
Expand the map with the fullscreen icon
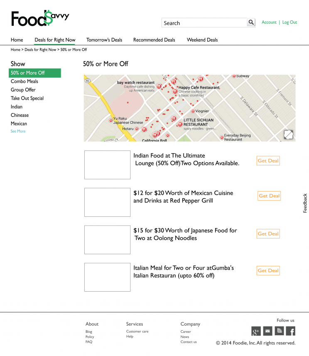tap(288, 135)
